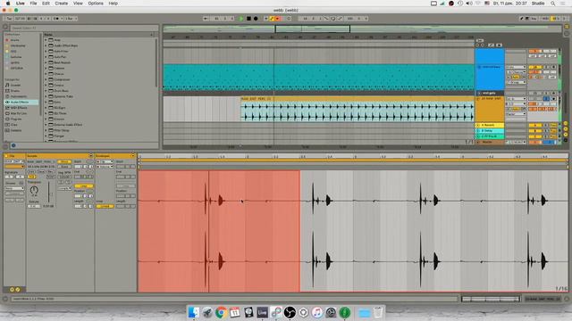572x321 pixels.
Task: Open the Sounds category in browser
Action: pos(14,86)
